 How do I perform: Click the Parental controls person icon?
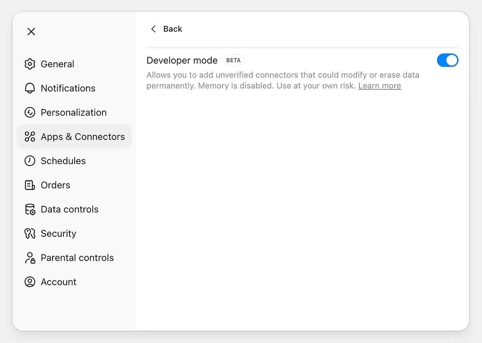tap(30, 258)
